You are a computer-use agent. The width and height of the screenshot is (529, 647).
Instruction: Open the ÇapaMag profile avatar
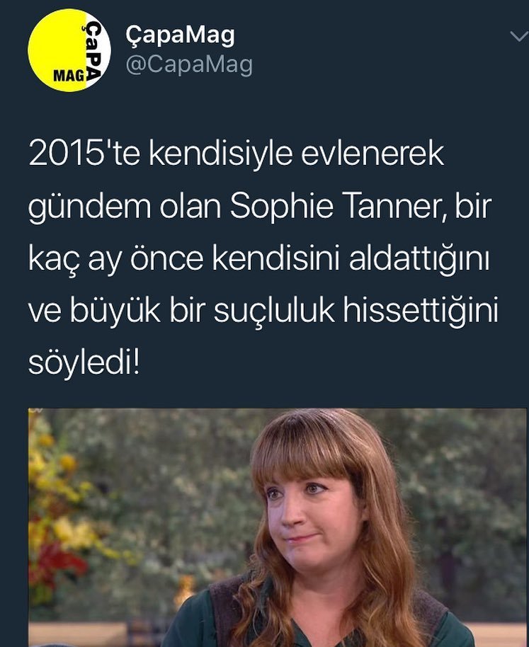click(x=69, y=50)
